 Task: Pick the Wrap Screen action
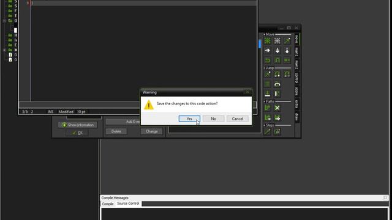[277, 84]
